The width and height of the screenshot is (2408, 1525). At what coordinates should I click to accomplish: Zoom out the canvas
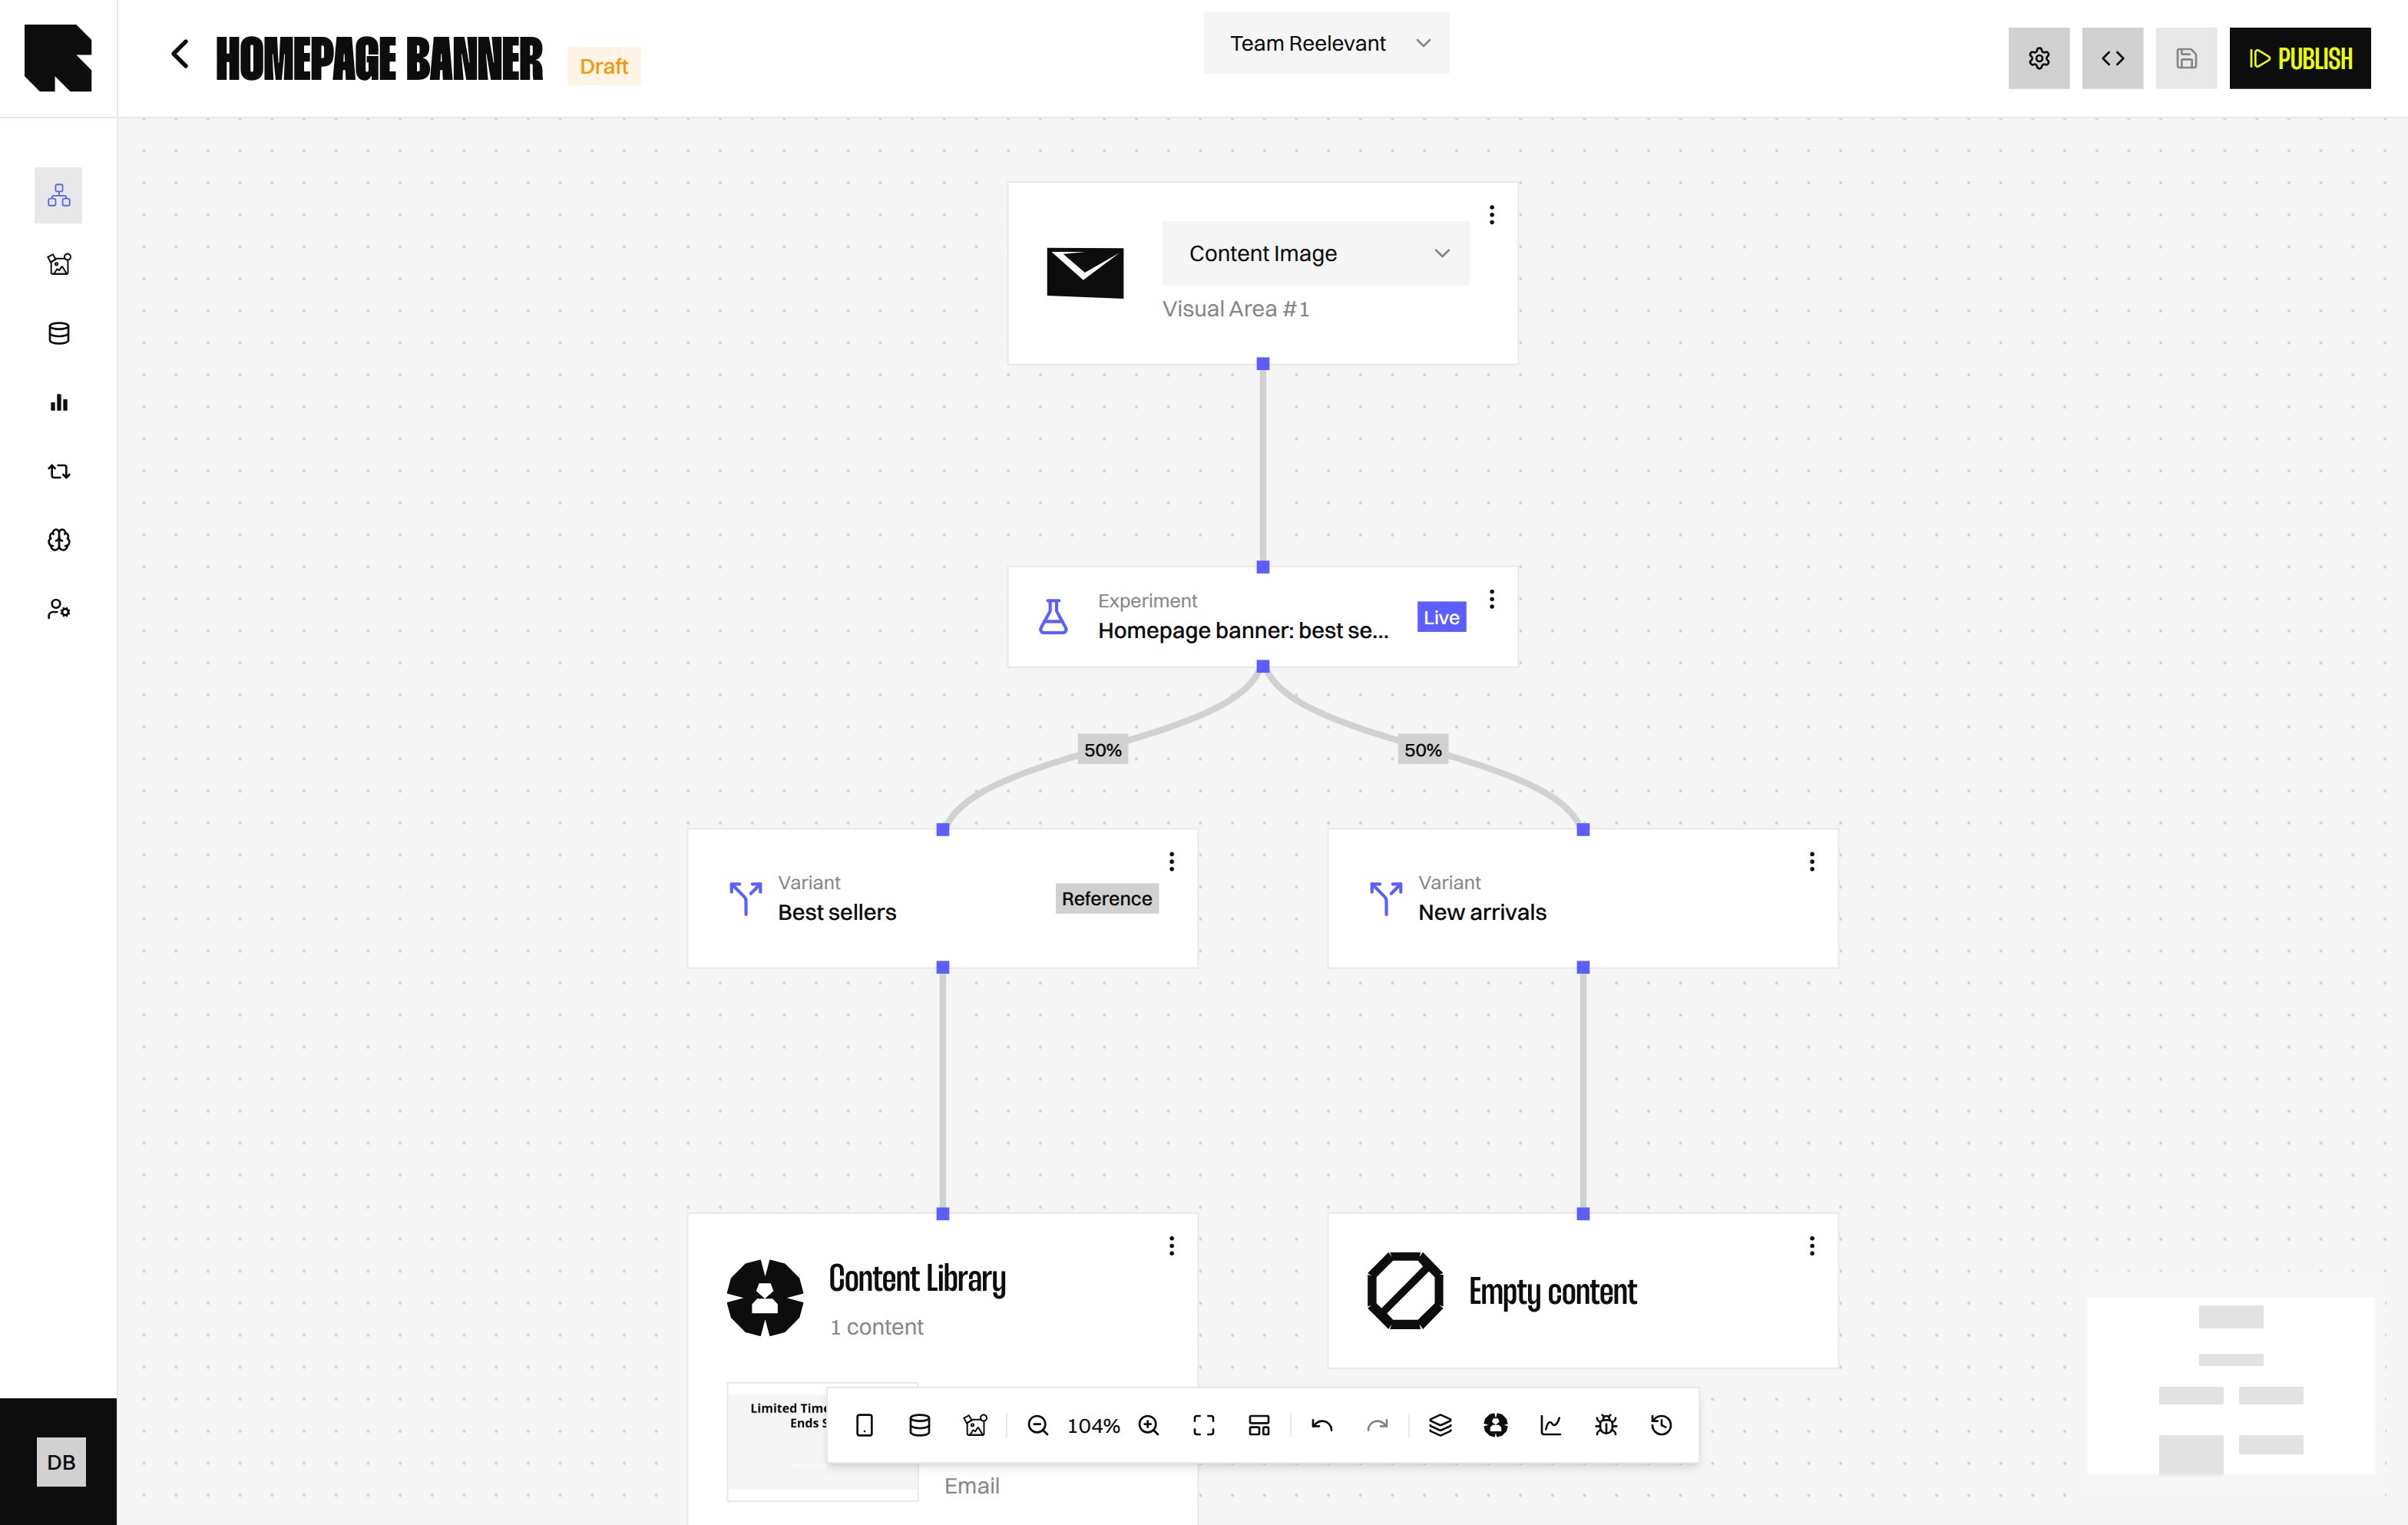1038,1425
